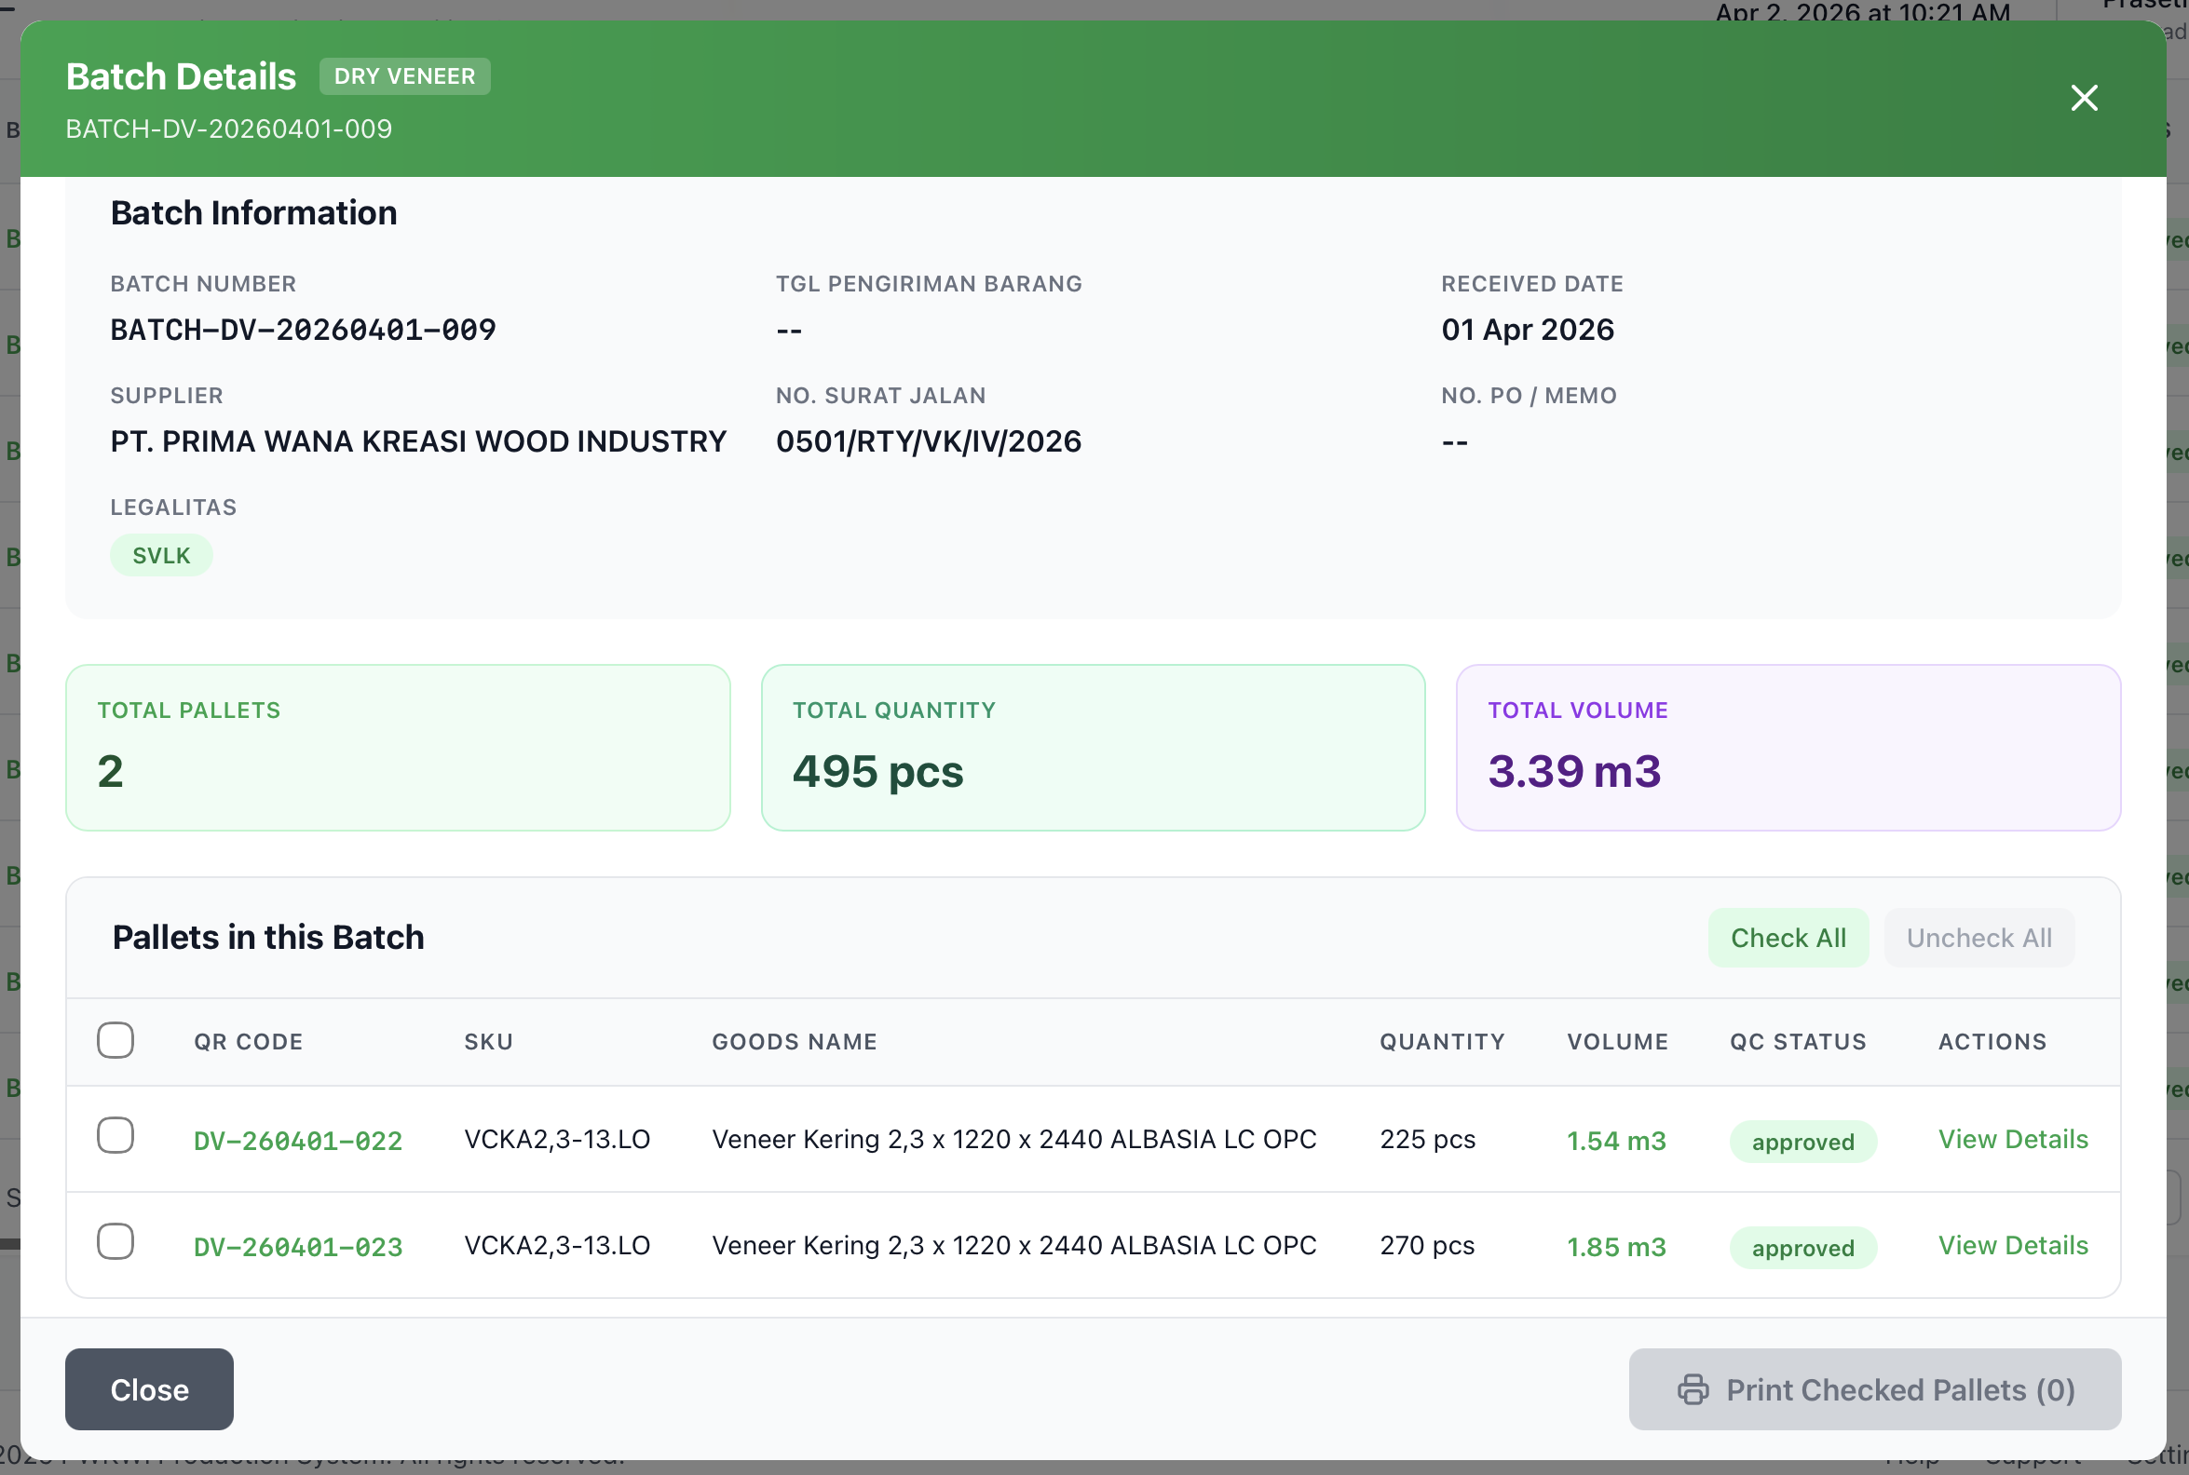Click the Total Volume 3.39 m3 card
The image size is (2189, 1475).
[1788, 748]
